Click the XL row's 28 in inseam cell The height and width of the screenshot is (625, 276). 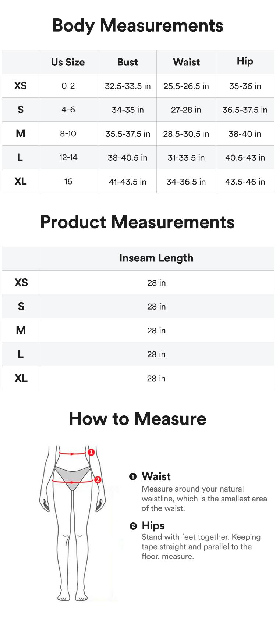tap(156, 378)
